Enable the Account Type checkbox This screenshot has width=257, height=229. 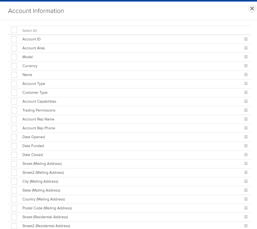(14, 84)
